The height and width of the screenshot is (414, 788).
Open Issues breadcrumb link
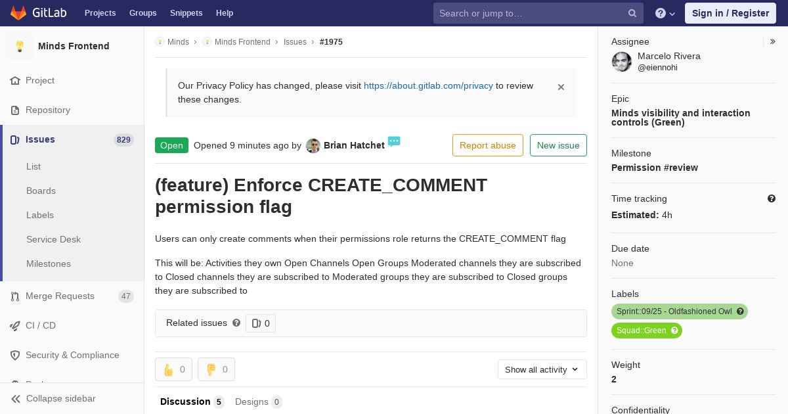coord(295,42)
